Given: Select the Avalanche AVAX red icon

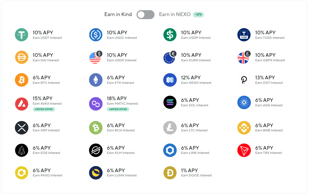Looking at the screenshot, I should pos(21,104).
